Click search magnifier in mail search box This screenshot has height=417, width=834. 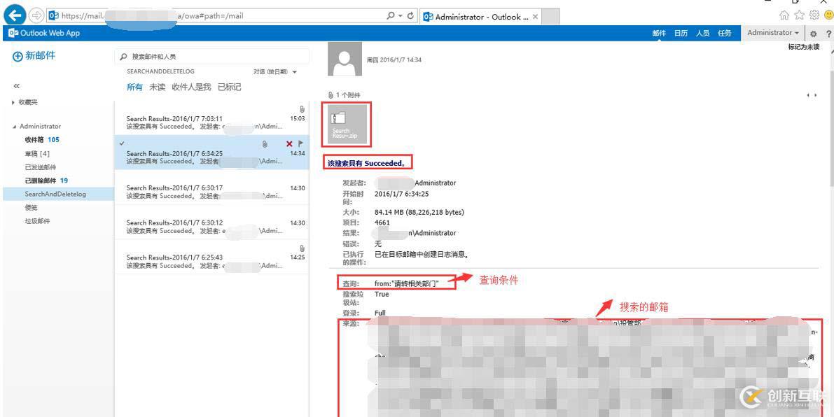[123, 56]
